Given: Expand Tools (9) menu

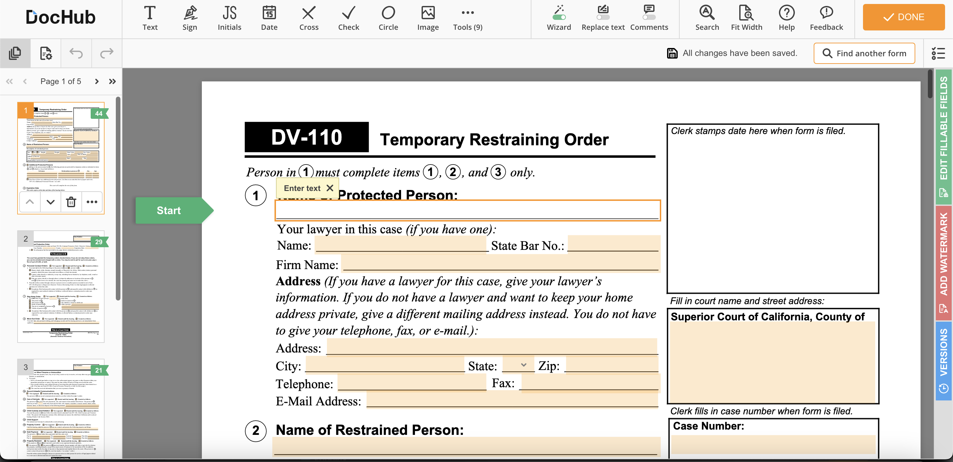Looking at the screenshot, I should click(467, 18).
